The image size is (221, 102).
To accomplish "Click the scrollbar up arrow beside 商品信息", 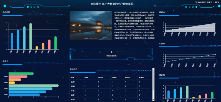I will [x=153, y=69].
